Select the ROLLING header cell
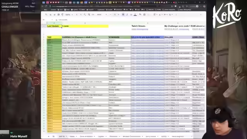The height and width of the screenshot is (139, 247). pyautogui.click(x=178, y=37)
